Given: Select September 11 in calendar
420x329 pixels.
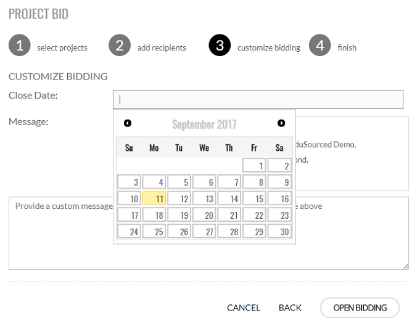Looking at the screenshot, I should coord(154,198).
